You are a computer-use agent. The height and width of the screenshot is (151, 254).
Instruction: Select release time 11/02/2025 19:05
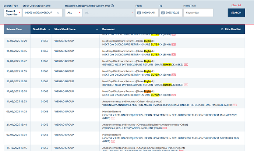pos(17,91)
